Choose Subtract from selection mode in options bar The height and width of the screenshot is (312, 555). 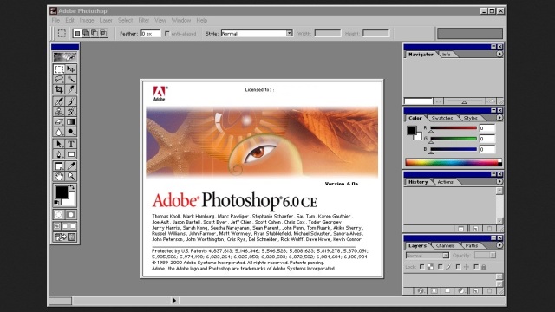click(95, 33)
